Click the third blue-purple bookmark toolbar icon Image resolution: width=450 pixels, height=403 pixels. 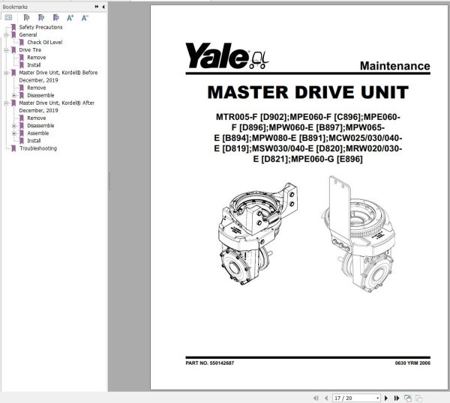[56, 18]
